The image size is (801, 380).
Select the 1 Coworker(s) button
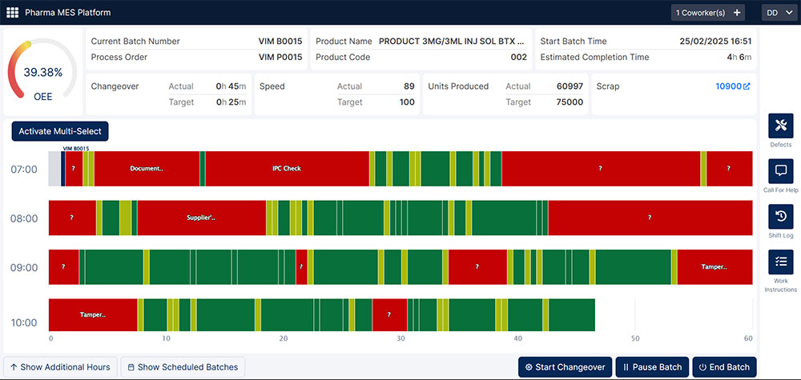pos(708,13)
